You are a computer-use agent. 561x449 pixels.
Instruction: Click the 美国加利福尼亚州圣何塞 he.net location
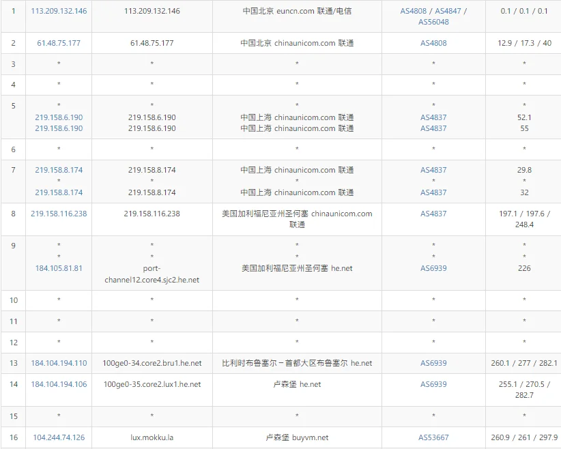coord(297,268)
